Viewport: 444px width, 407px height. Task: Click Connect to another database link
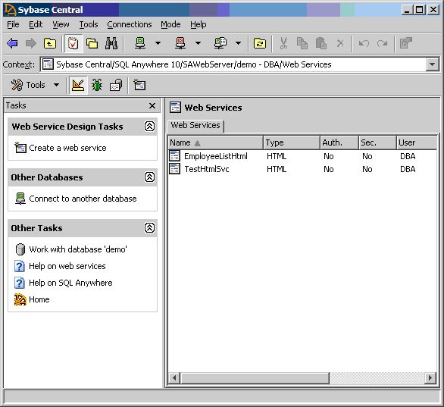pyautogui.click(x=83, y=199)
